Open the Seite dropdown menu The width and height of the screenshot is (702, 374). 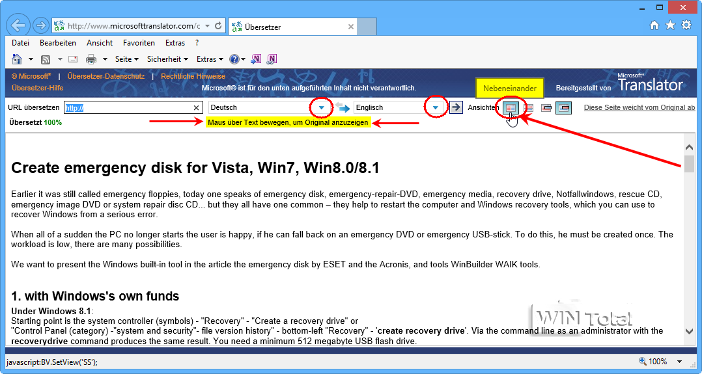pos(127,59)
